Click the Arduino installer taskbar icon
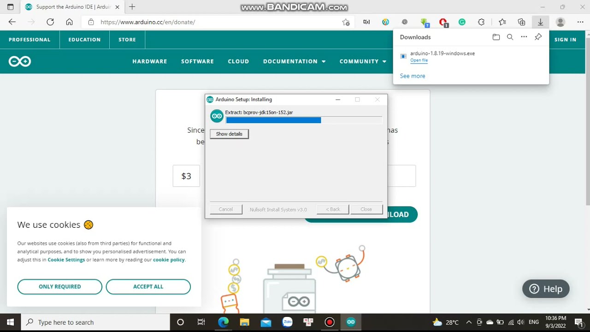Viewport: 590px width, 332px height. click(x=351, y=322)
